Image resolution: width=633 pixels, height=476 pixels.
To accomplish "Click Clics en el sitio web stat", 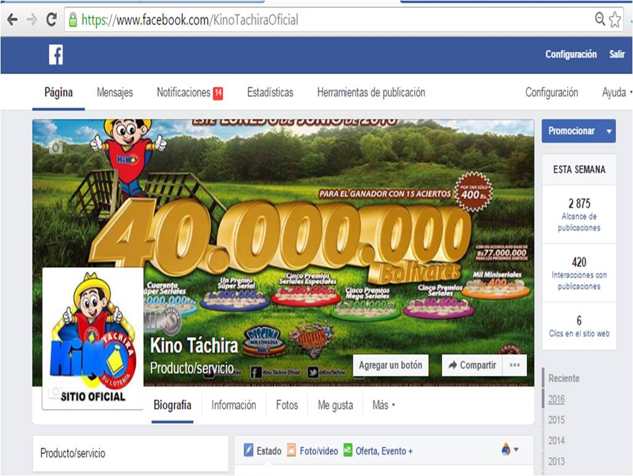I will pyautogui.click(x=579, y=326).
